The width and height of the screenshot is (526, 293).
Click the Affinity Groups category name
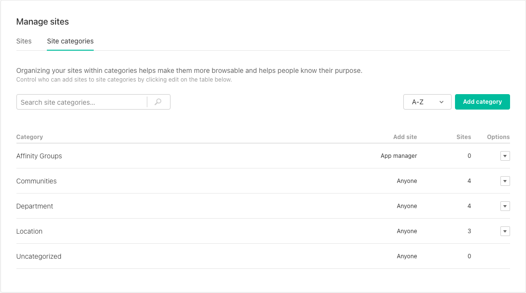click(x=39, y=156)
